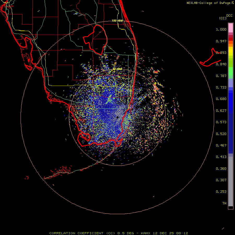
Task: Click the red island outline offshore east
Action: tap(210, 57)
